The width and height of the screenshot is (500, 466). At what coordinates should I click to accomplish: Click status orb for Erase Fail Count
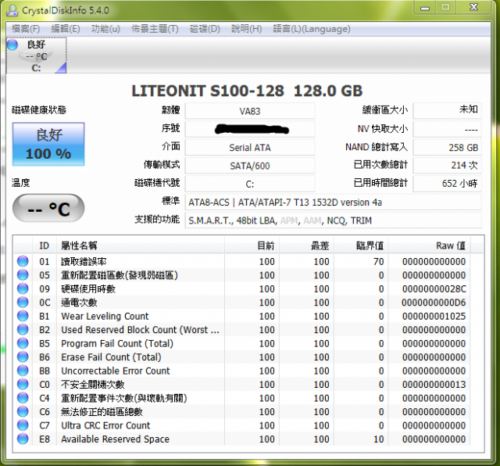23,357
